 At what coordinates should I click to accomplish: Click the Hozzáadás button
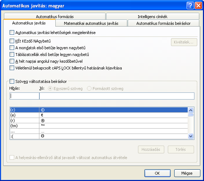(151, 149)
